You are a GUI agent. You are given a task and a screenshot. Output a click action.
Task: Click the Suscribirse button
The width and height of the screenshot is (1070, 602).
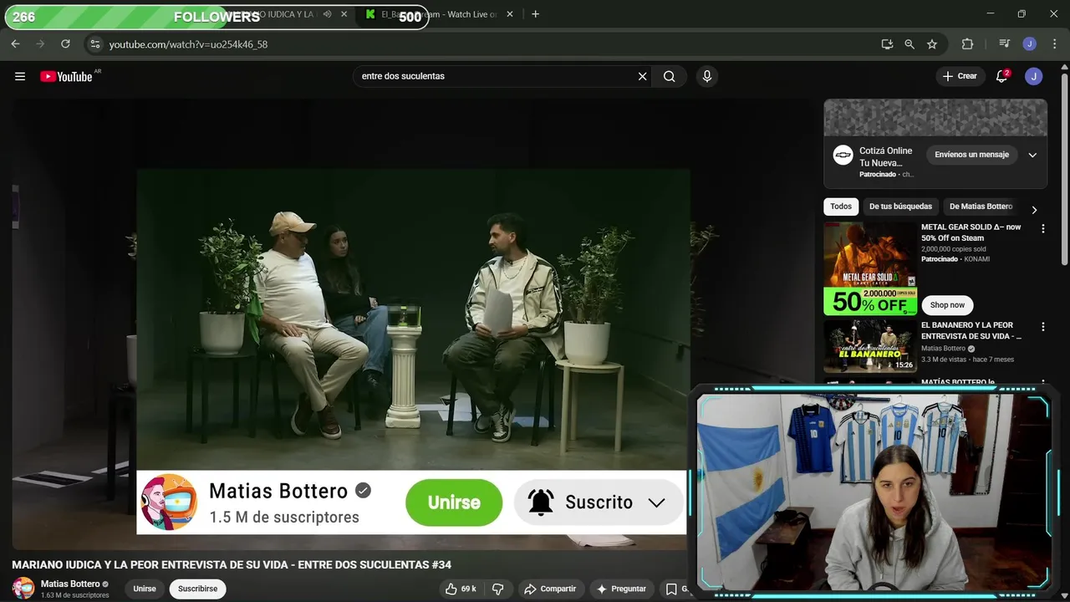[x=197, y=589]
